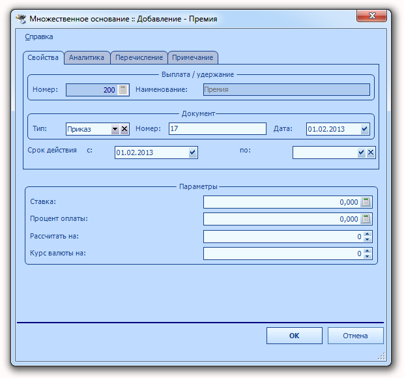Click the Срок действия 'с' date text
Image resolution: width=404 pixels, height=378 pixels.
(134, 153)
